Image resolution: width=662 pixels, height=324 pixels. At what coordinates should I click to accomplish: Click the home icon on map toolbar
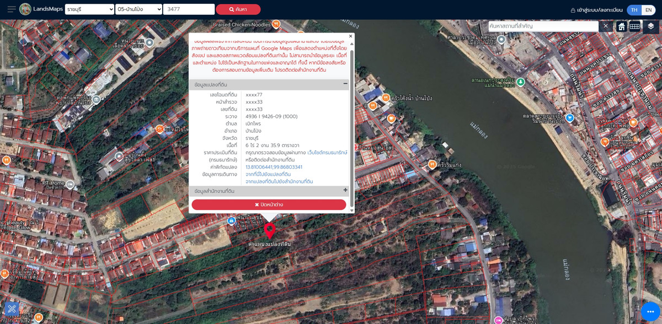pos(622,26)
